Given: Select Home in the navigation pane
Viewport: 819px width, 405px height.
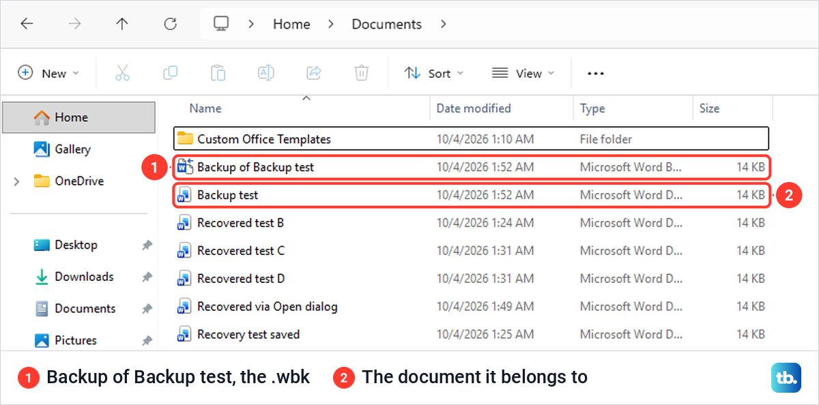Looking at the screenshot, I should click(79, 117).
